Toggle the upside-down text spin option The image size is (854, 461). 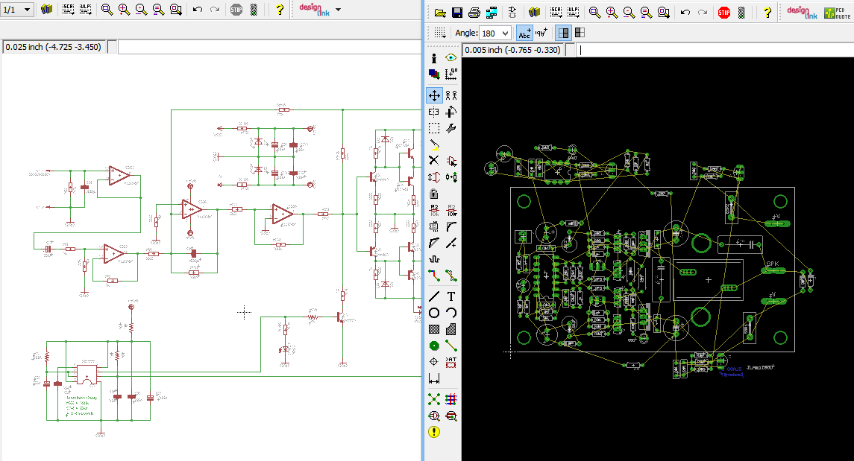point(541,34)
